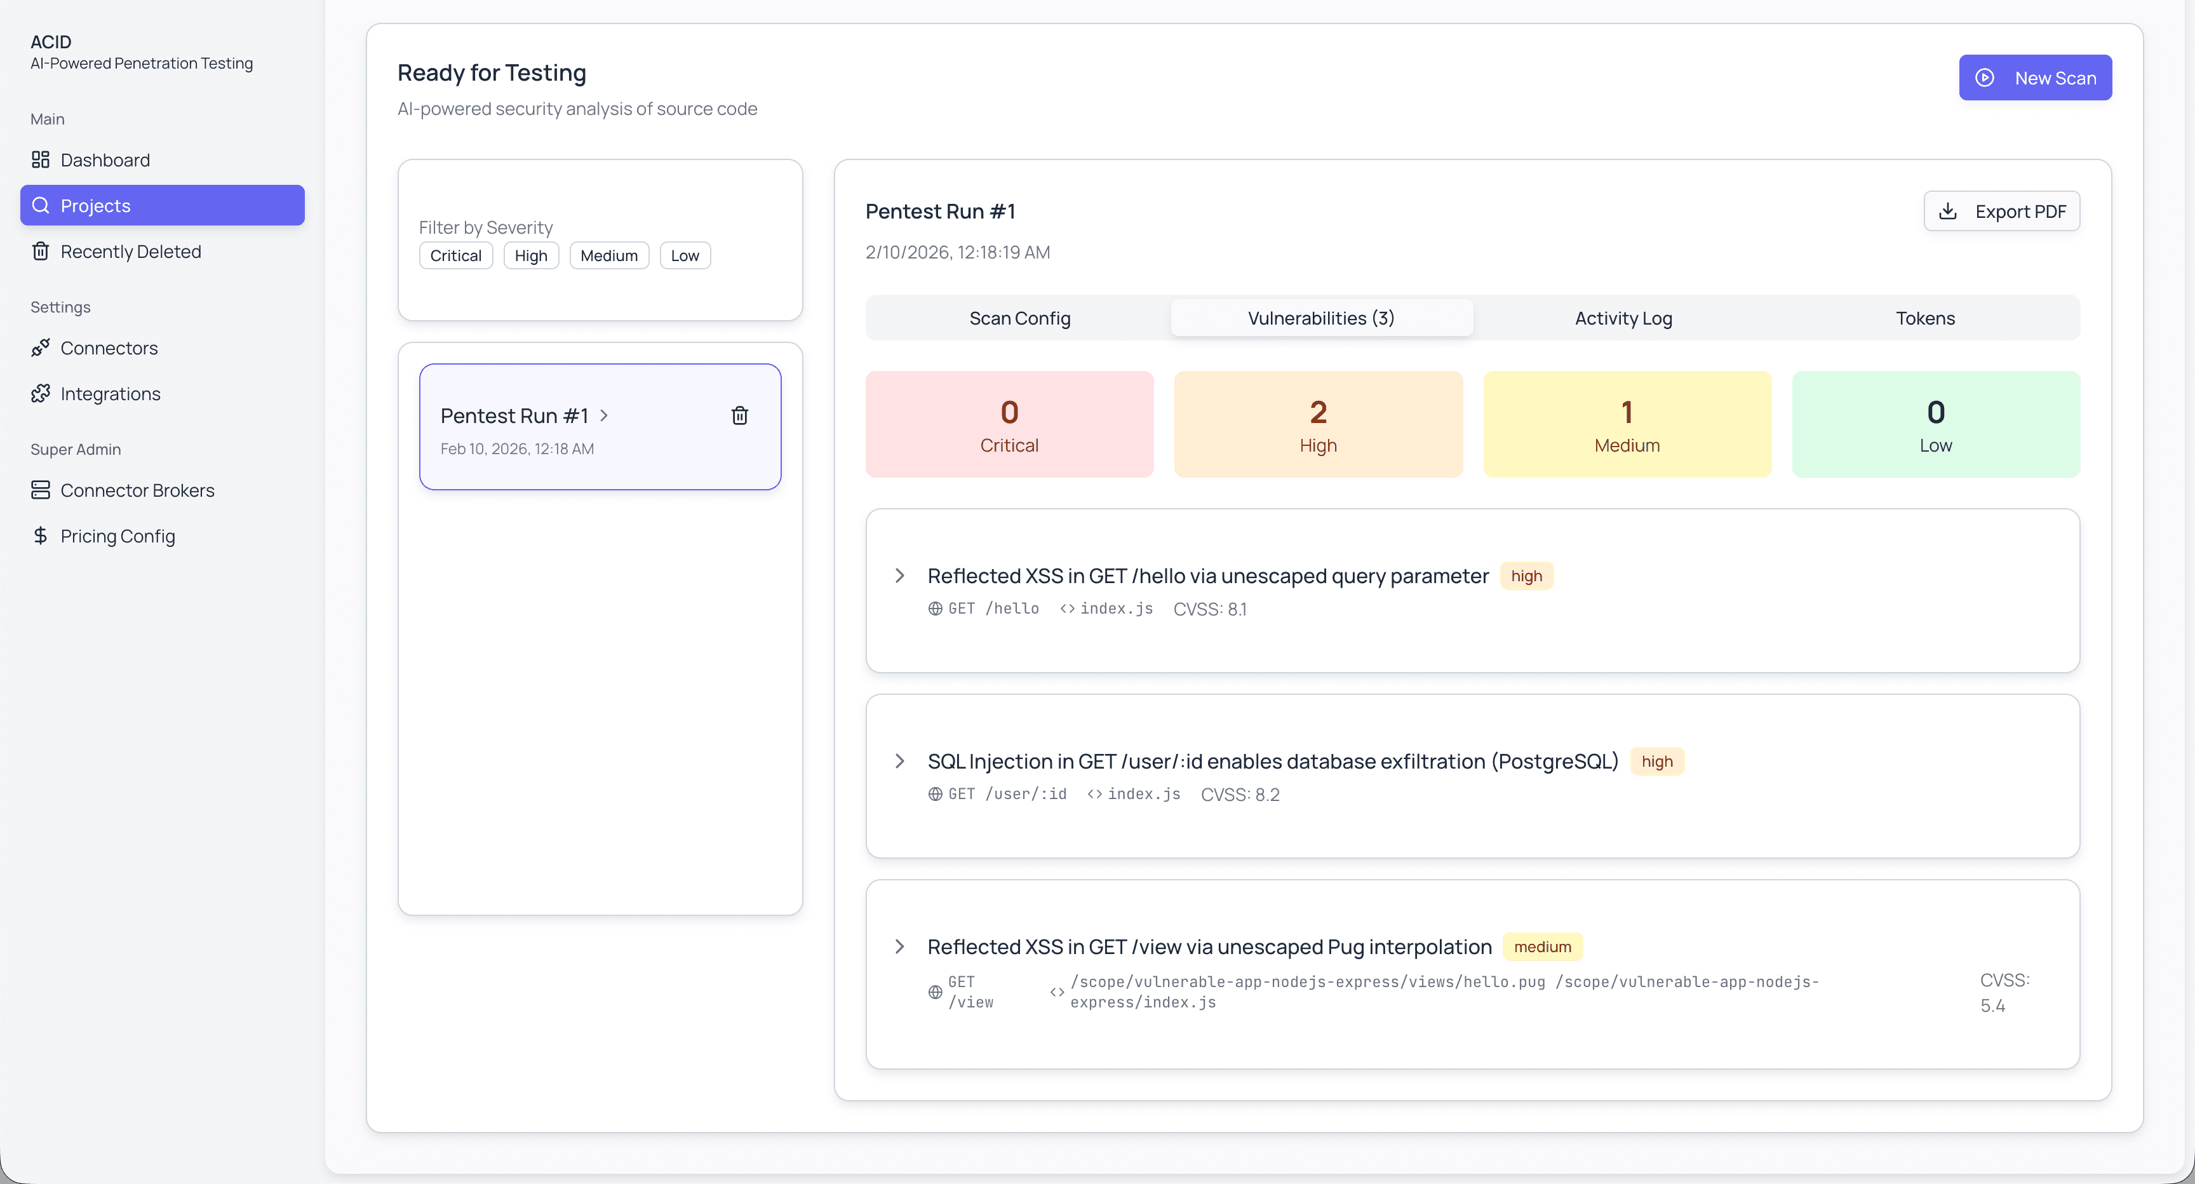Viewport: 2195px width, 1184px height.
Task: Open the Activity Log tab
Action: (1623, 318)
